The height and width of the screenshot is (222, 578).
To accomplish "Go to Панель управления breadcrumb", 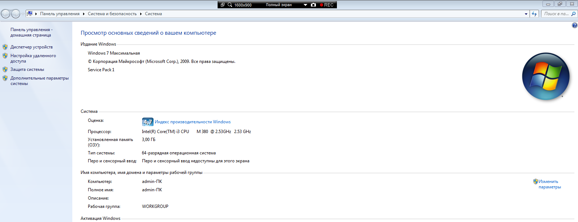I will tap(60, 14).
